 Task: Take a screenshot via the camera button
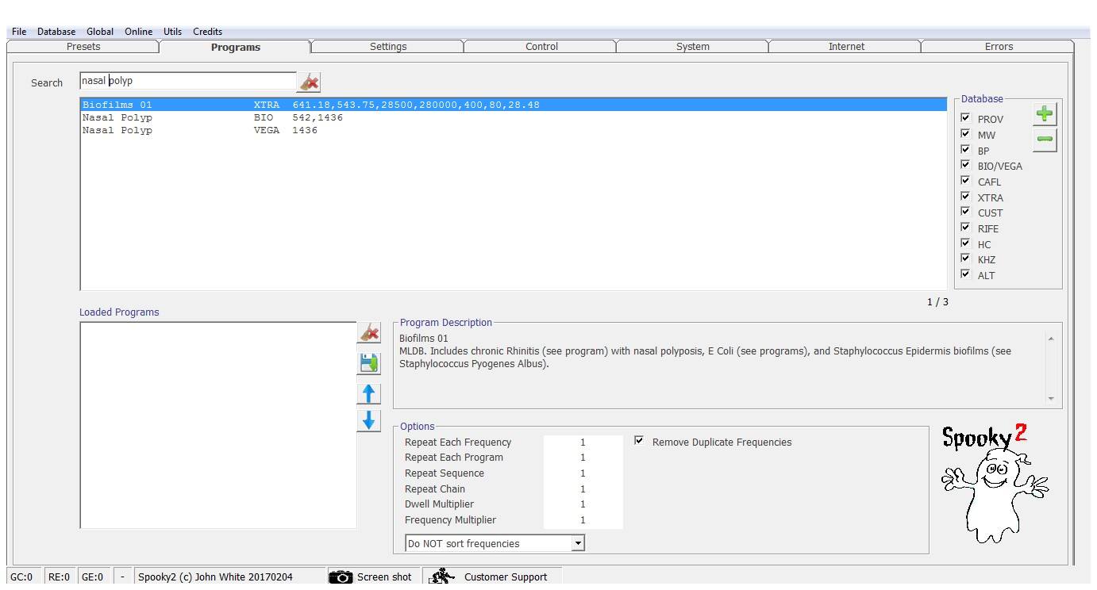tap(371, 577)
